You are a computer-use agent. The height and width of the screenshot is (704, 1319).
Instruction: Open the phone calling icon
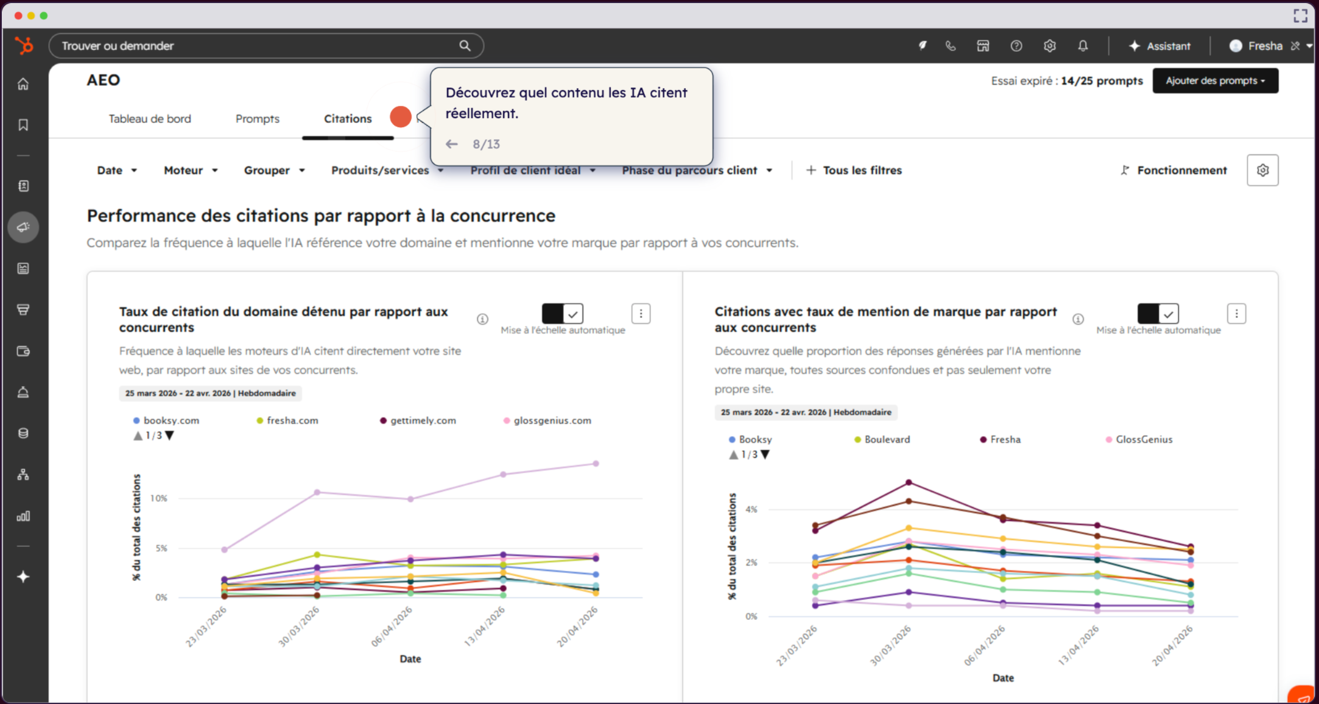pyautogui.click(x=951, y=46)
